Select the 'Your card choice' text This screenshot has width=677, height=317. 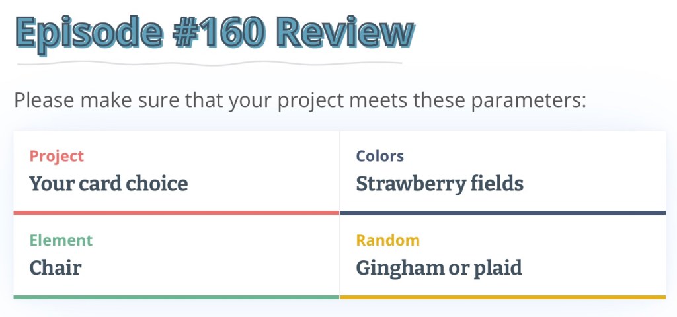108,183
